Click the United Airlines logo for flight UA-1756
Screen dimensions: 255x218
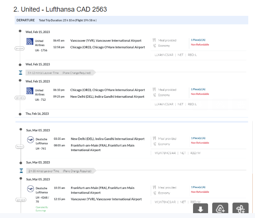point(30,41)
